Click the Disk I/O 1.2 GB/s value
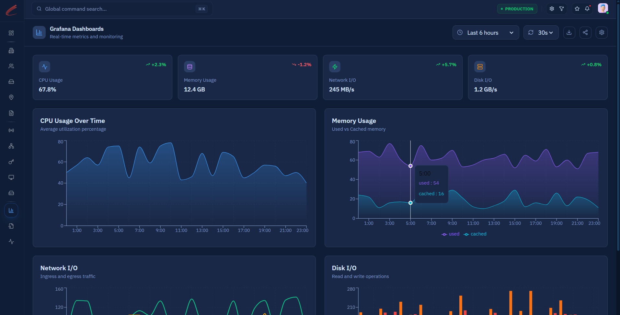The width and height of the screenshot is (620, 315). (486, 90)
